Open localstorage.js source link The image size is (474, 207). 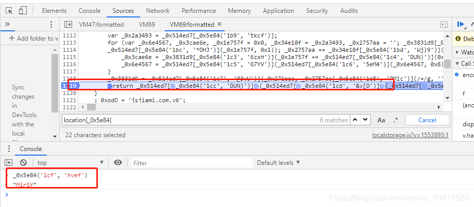(x=410, y=135)
